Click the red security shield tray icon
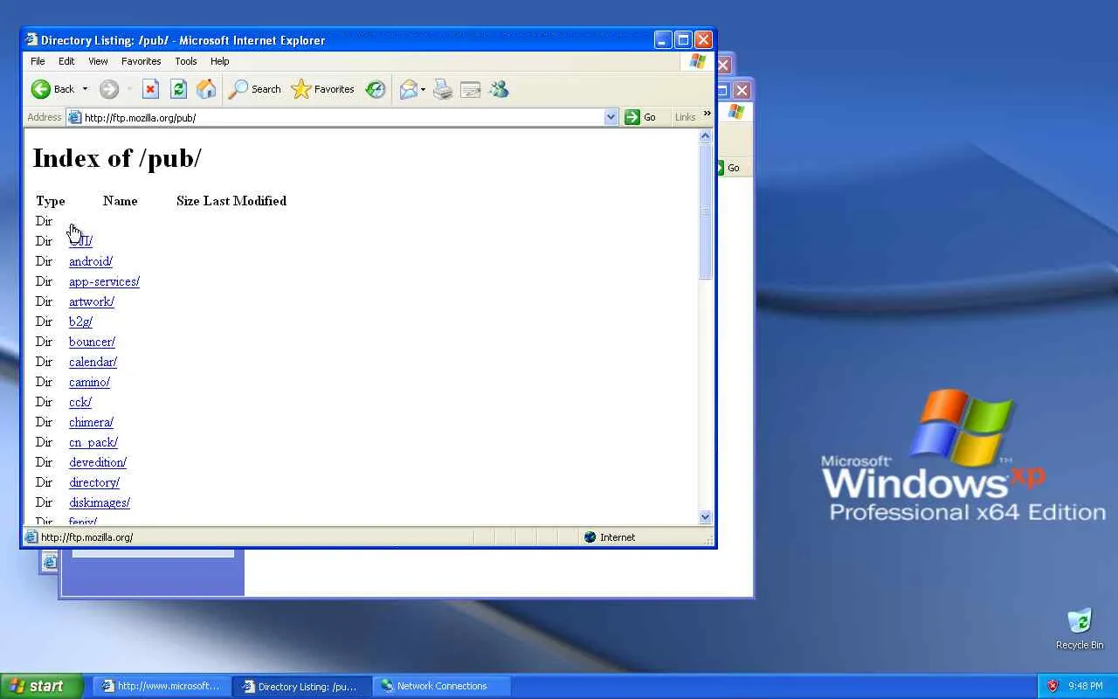Image resolution: width=1118 pixels, height=699 pixels. pos(1052,686)
